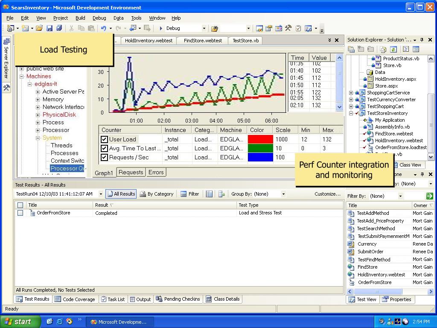Open the solution configuration Debug dropdown
Viewport: 437px width, 328px height.
(204, 28)
